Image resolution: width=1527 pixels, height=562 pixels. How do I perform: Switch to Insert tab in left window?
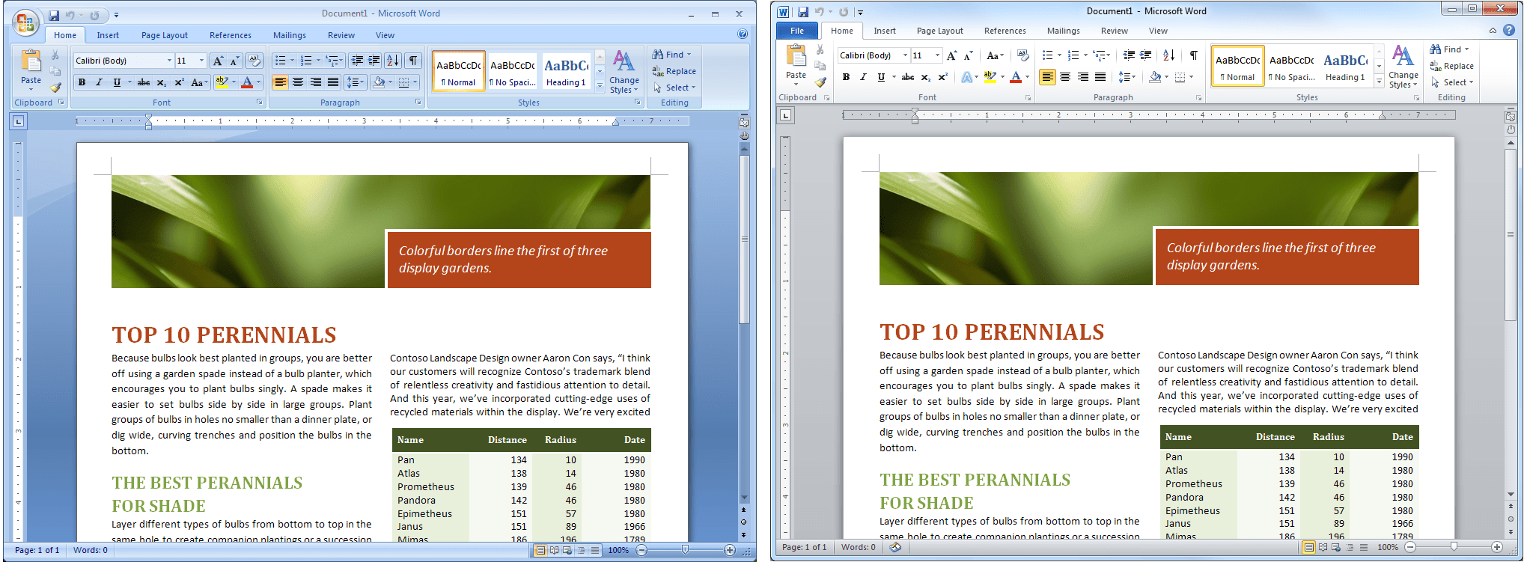click(108, 35)
